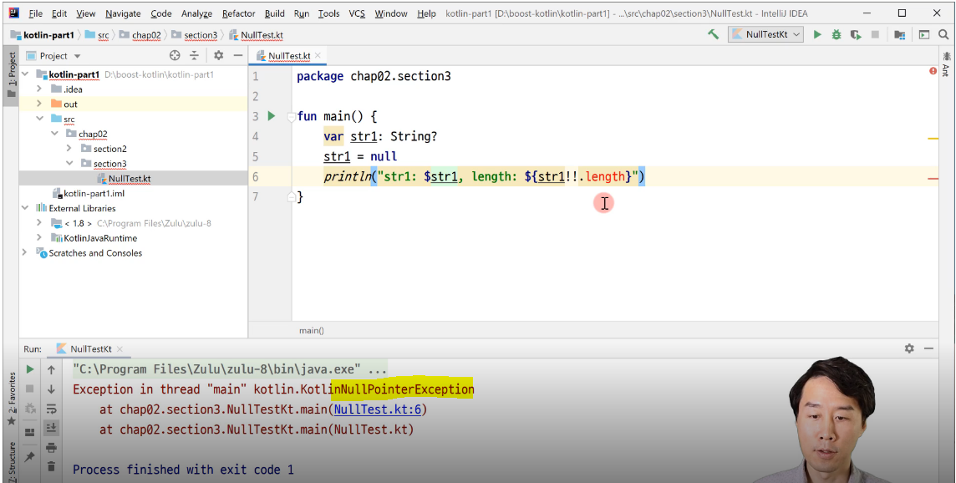Collapse the kotlin-part1 root node

coord(25,74)
